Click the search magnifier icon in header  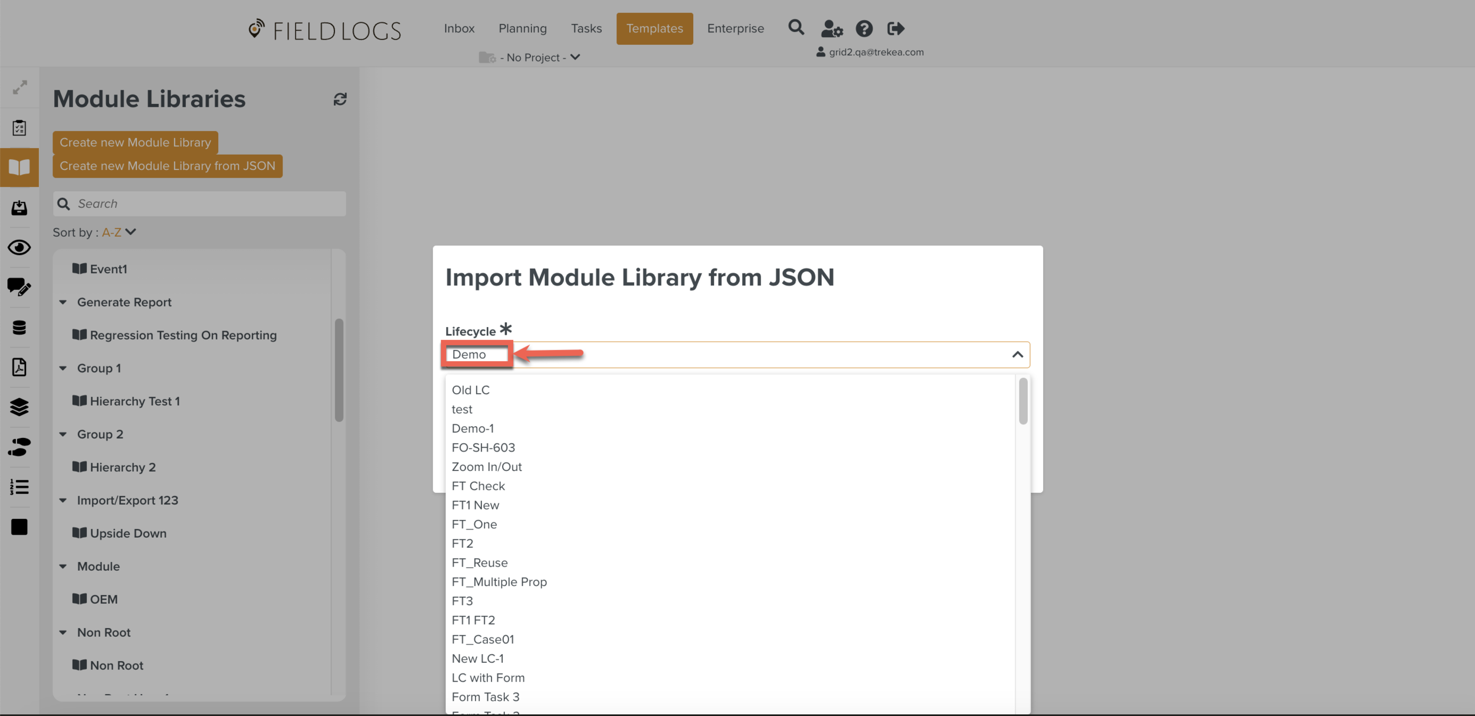[x=796, y=28]
